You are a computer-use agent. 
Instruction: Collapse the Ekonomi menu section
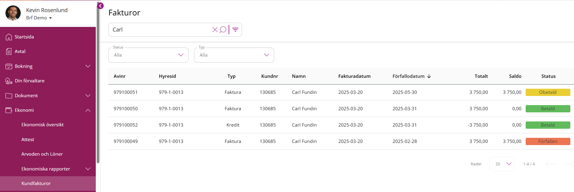(x=88, y=110)
